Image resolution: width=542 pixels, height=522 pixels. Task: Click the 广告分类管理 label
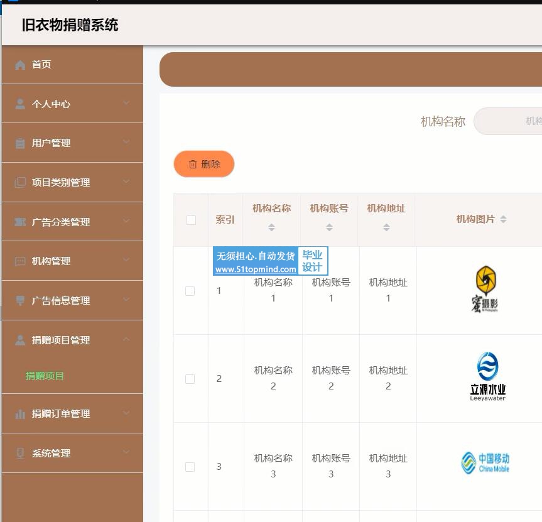(61, 222)
